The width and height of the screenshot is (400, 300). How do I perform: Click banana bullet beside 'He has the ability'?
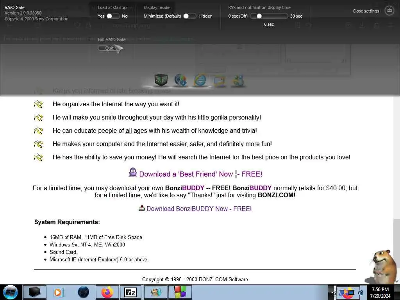tap(38, 157)
